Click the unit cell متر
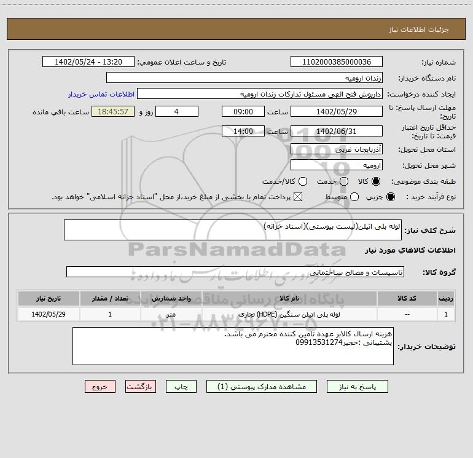Screen dimensions: 473x458 coord(171,314)
